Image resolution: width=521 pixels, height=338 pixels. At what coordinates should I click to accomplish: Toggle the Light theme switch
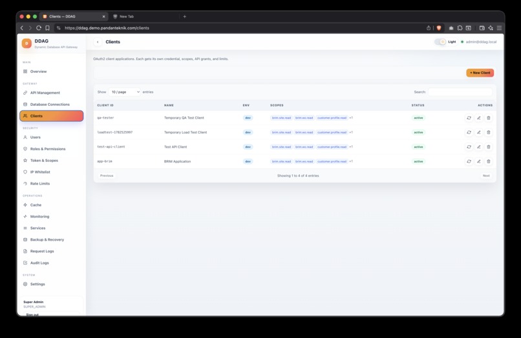point(440,42)
